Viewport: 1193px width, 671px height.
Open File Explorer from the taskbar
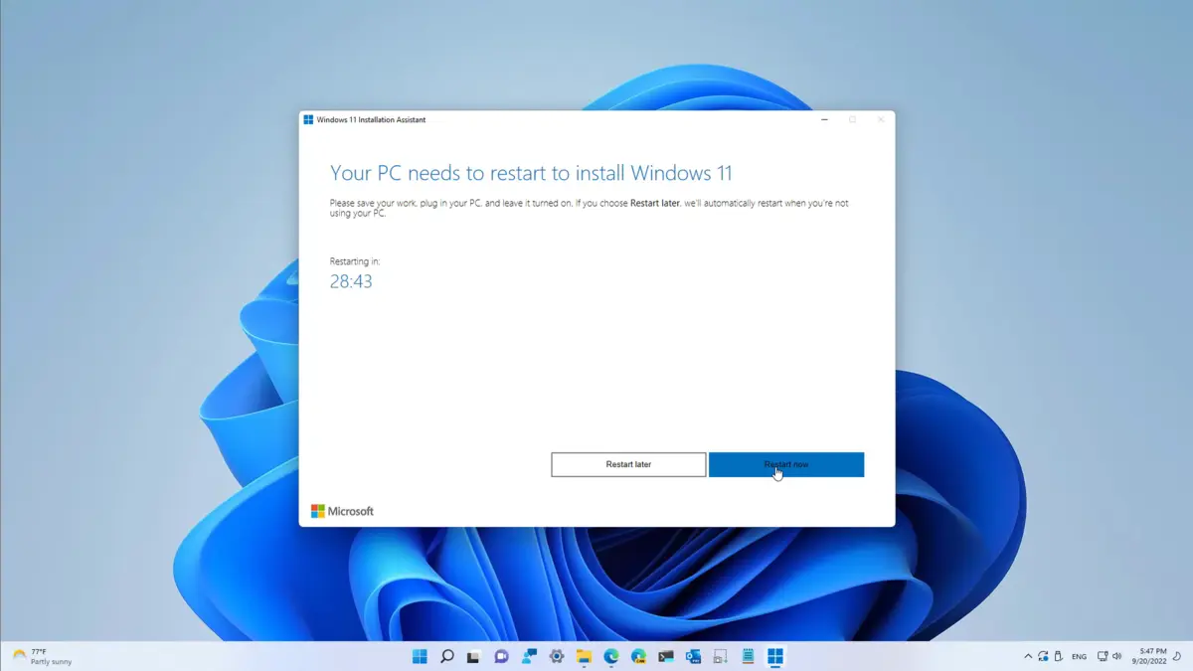(x=584, y=656)
